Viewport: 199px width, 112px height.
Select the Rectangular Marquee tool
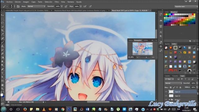2,19
